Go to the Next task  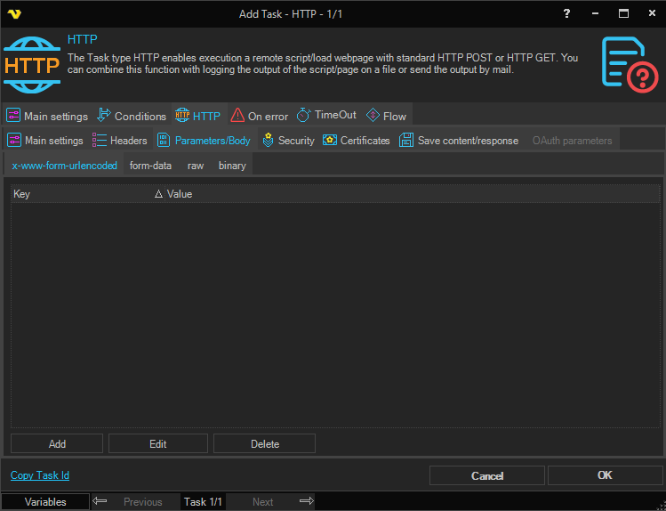[x=263, y=502]
